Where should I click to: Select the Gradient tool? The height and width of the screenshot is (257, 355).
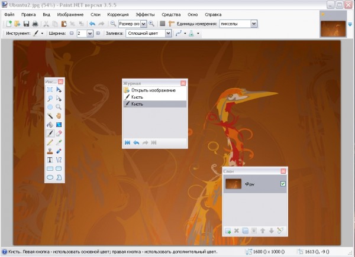click(x=59, y=125)
